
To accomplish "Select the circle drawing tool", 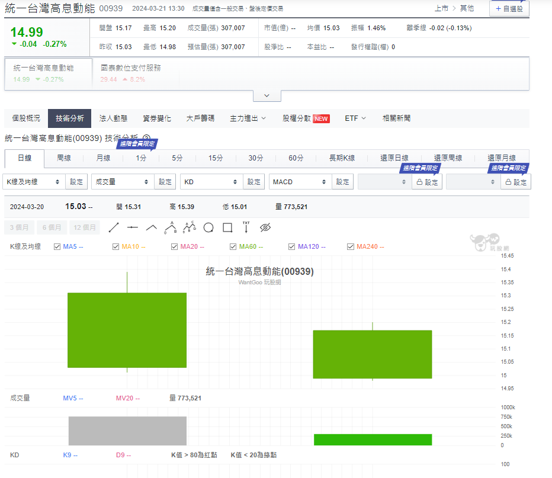I will pyautogui.click(x=208, y=227).
